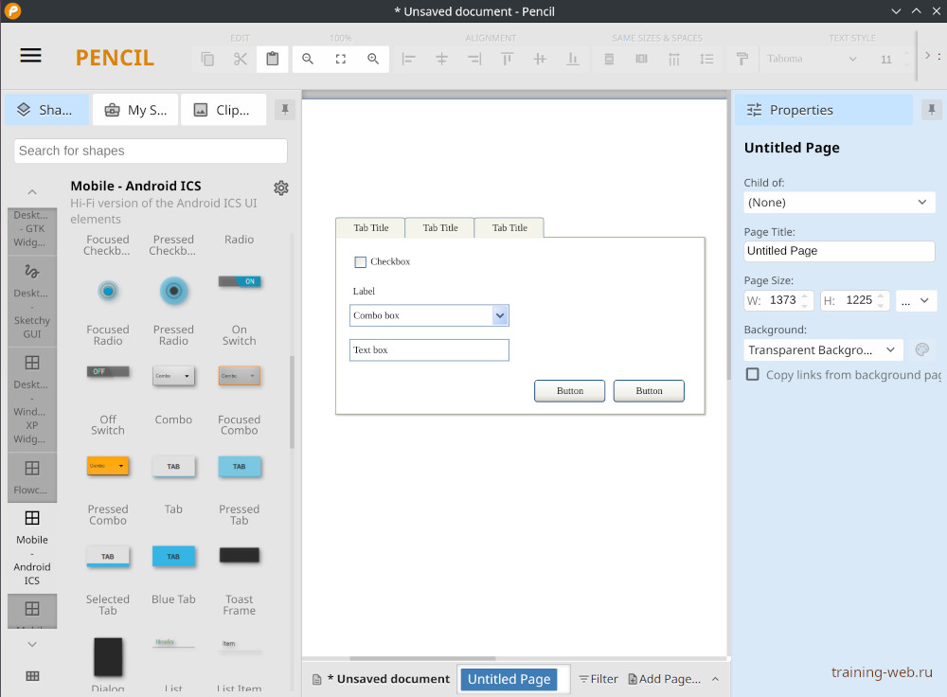This screenshot has height=697, width=947.
Task: Enable Copy links from background page
Action: pyautogui.click(x=753, y=374)
